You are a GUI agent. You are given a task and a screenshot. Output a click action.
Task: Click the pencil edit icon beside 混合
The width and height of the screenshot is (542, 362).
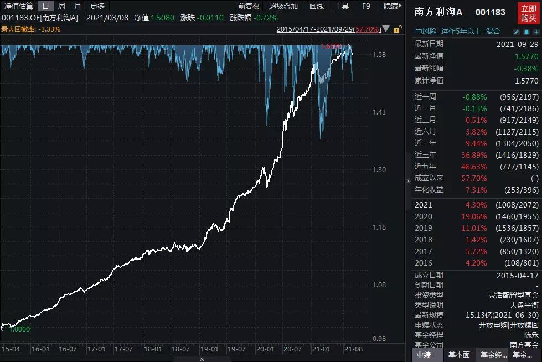pyautogui.click(x=517, y=32)
